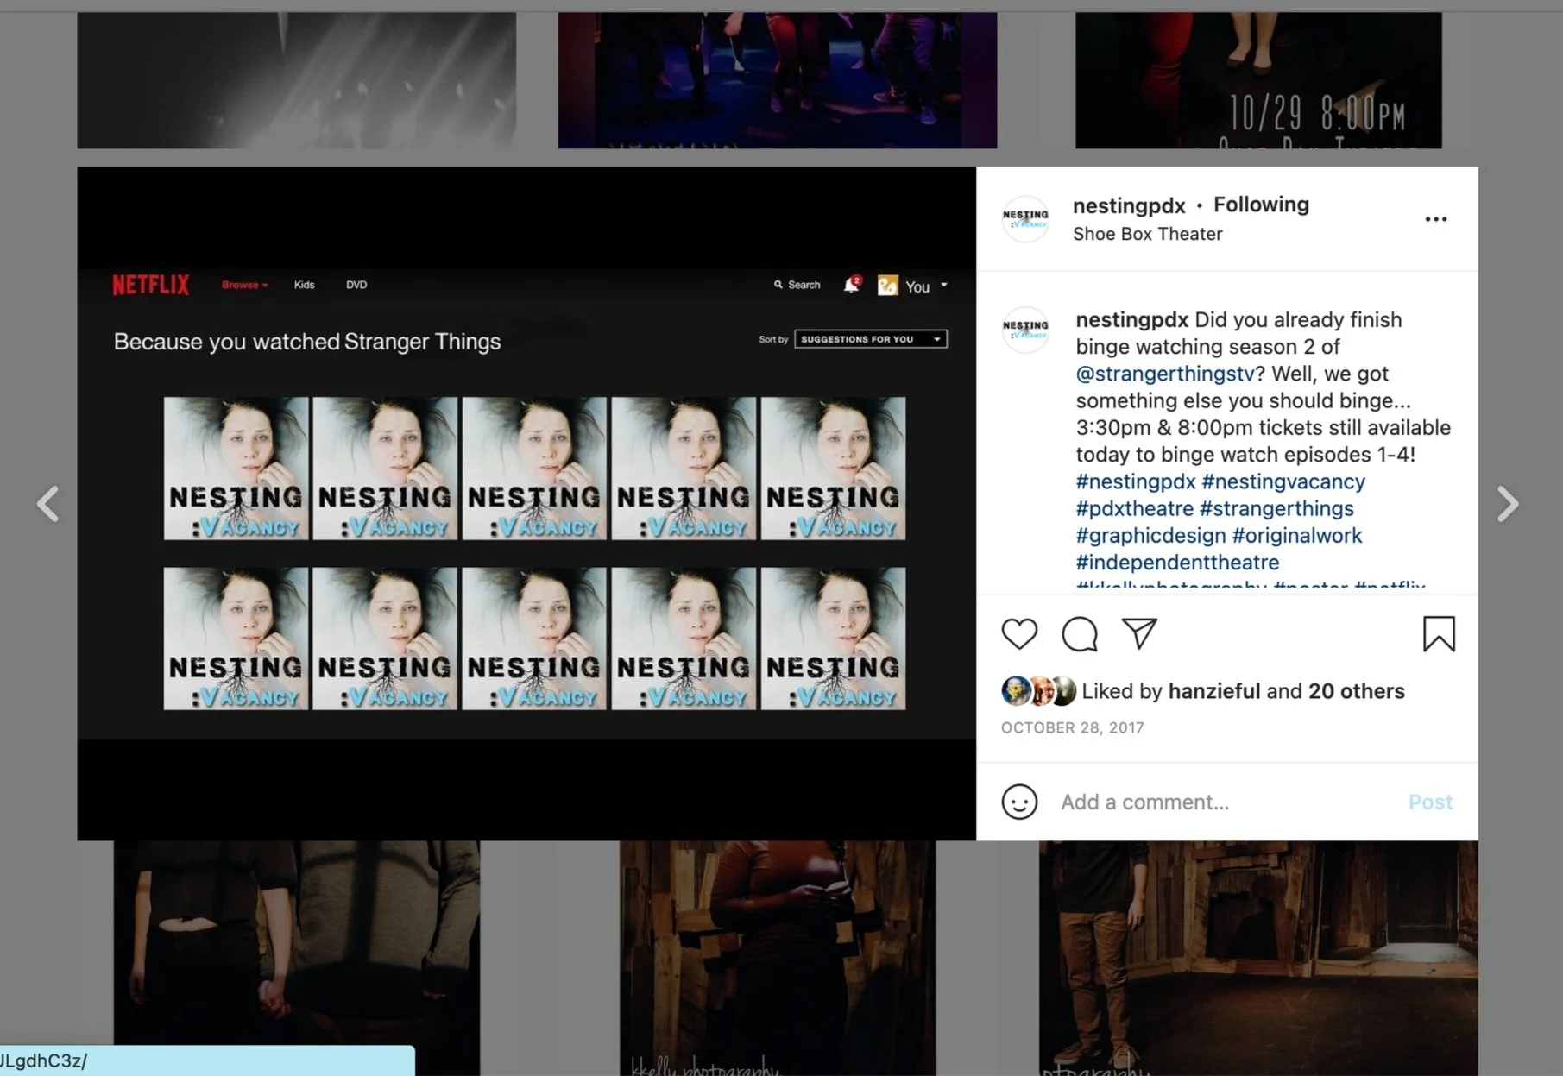Screen dimensions: 1563x1076
Task: Open nestingpdx username in the caption
Action: pos(1131,319)
